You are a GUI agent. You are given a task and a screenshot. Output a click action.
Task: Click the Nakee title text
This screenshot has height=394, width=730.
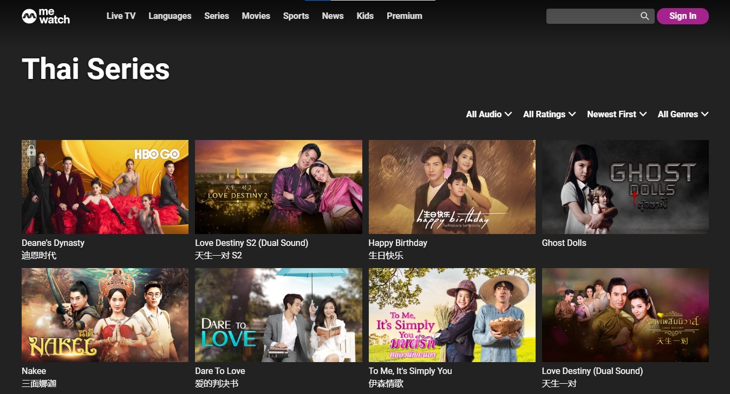(x=34, y=371)
